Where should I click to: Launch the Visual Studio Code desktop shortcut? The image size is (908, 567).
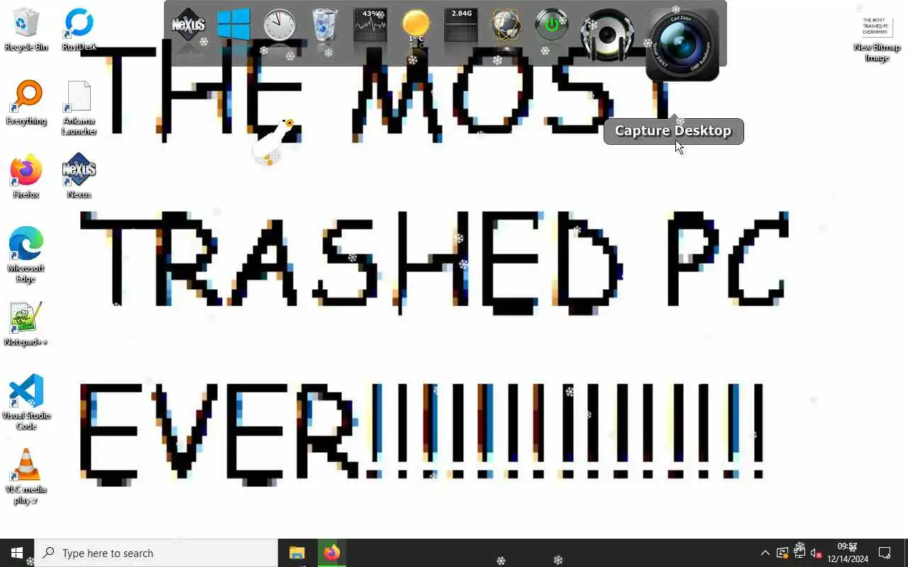coord(26,403)
